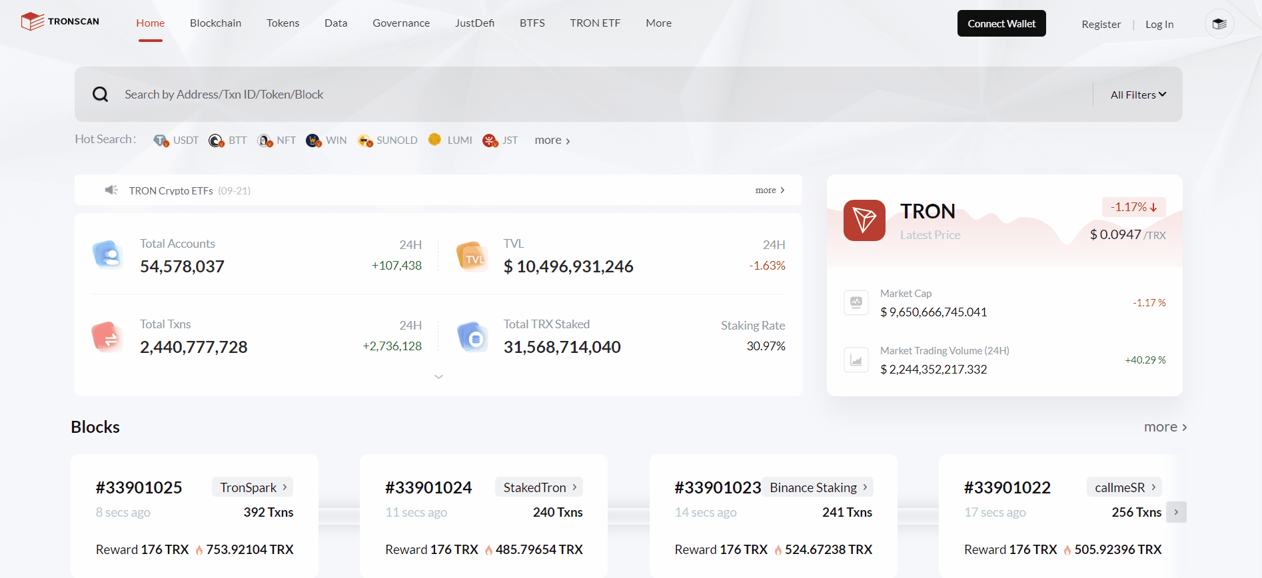The height and width of the screenshot is (578, 1262).
Task: Click the TRON price change -1.17% badge
Action: 1134,207
